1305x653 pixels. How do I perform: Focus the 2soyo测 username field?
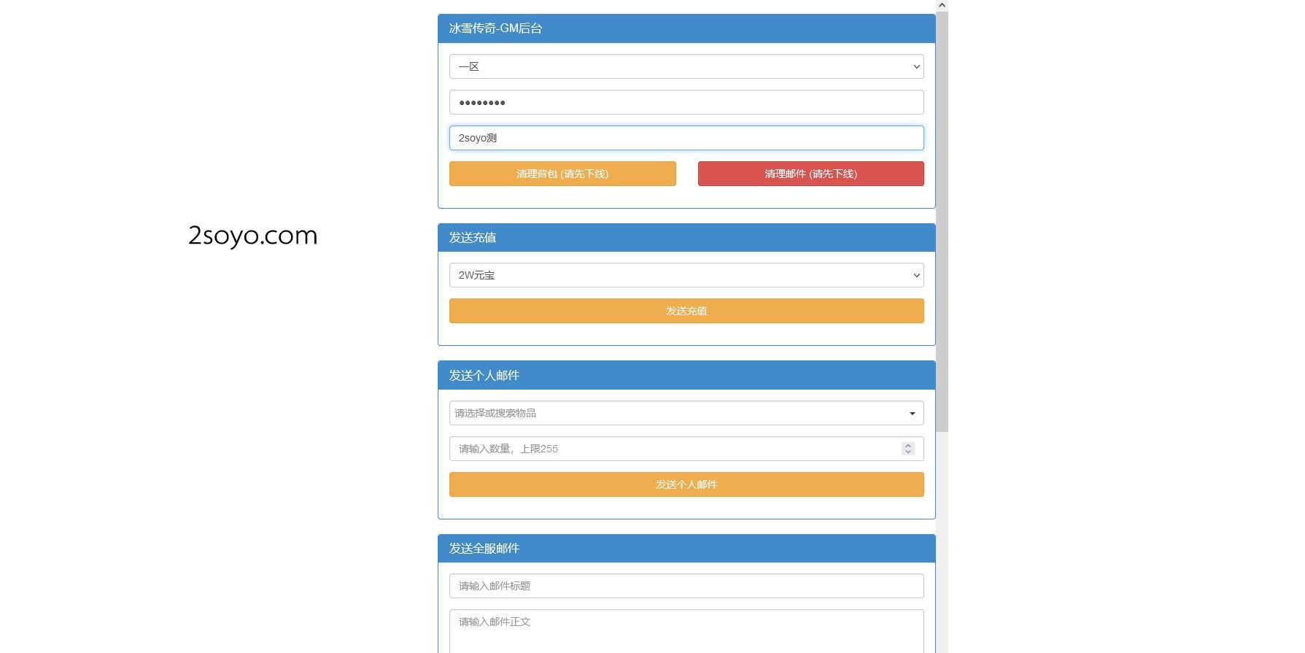click(686, 138)
